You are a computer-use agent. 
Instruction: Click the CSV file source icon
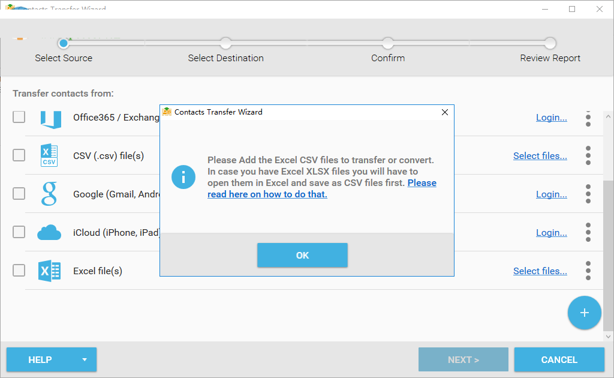pos(49,155)
